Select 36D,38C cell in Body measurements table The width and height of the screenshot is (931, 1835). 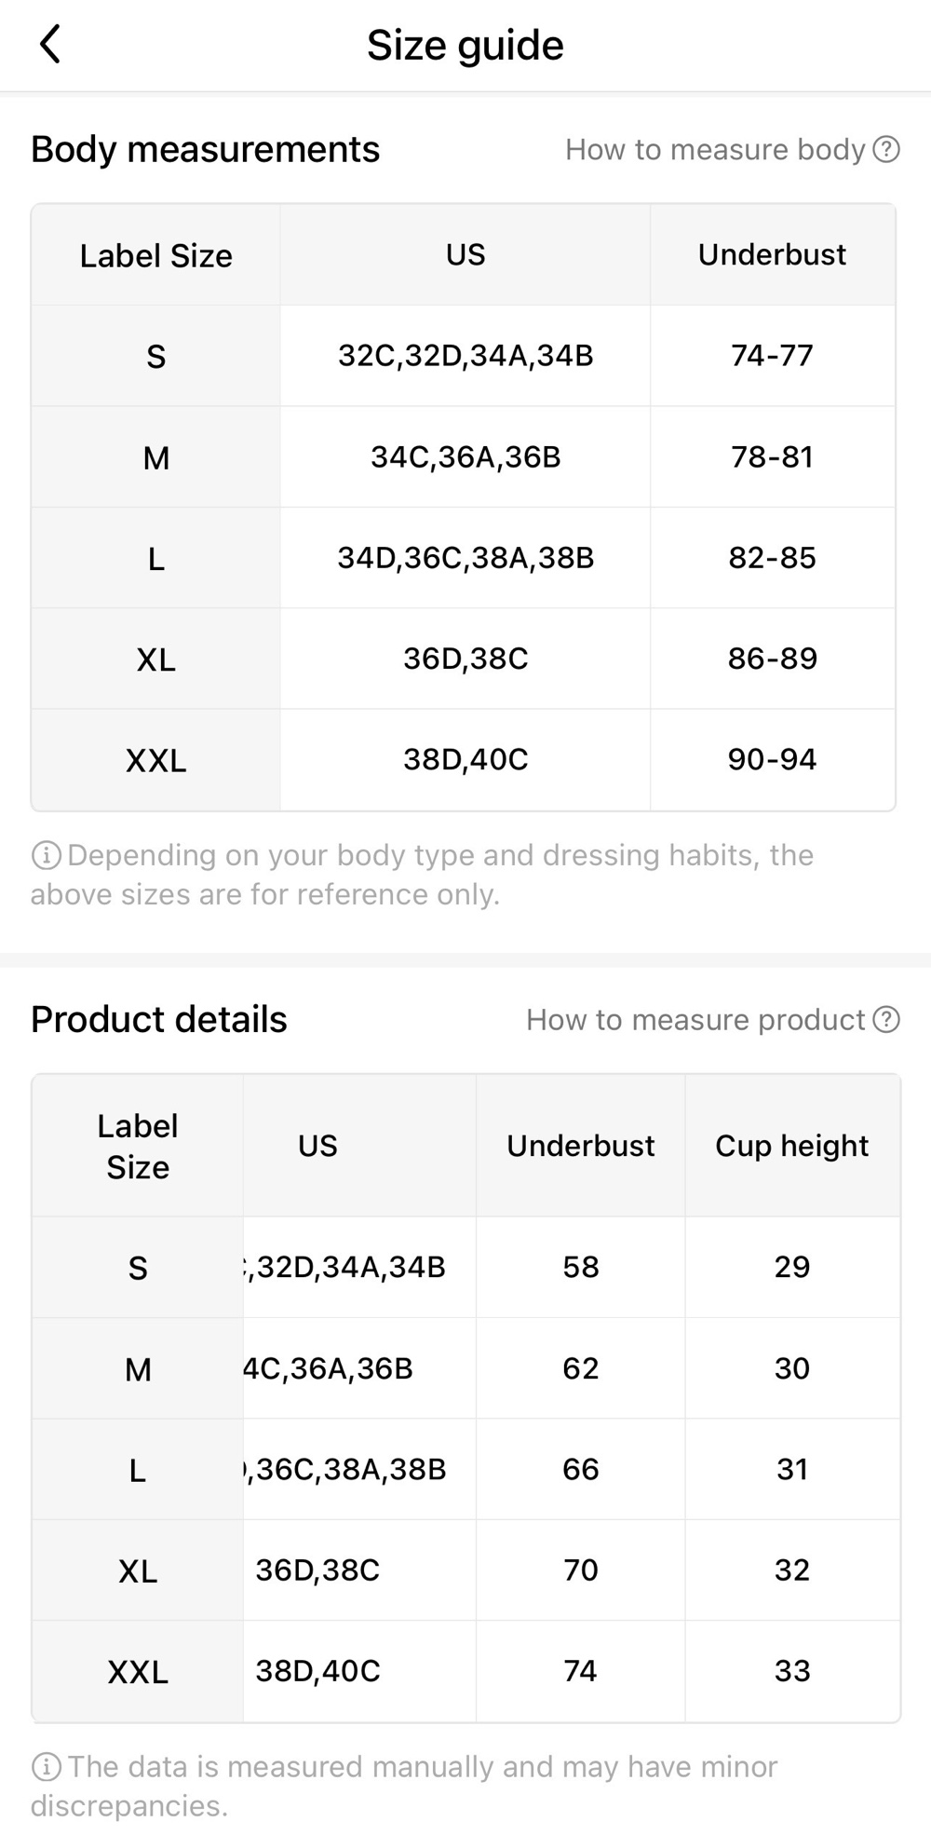point(465,659)
